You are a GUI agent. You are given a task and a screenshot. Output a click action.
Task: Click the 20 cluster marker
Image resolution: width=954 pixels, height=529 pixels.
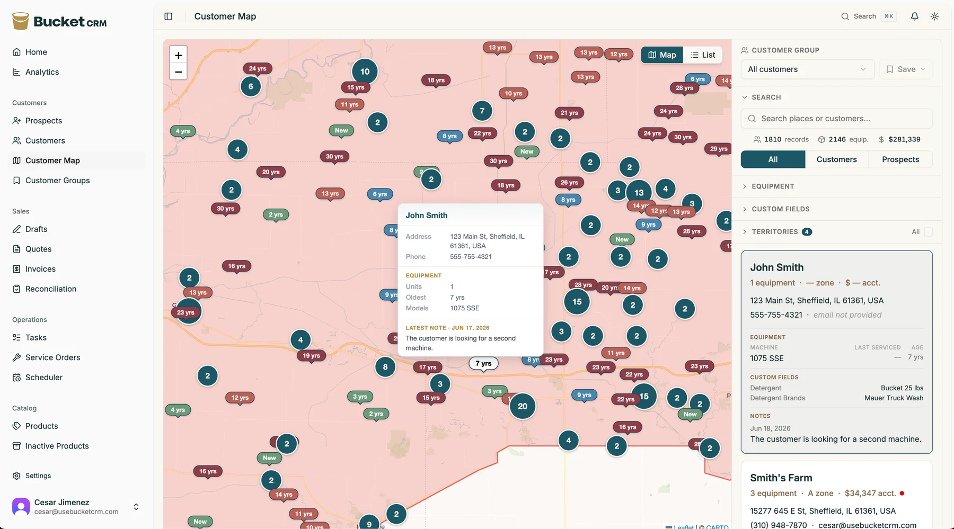pos(523,406)
